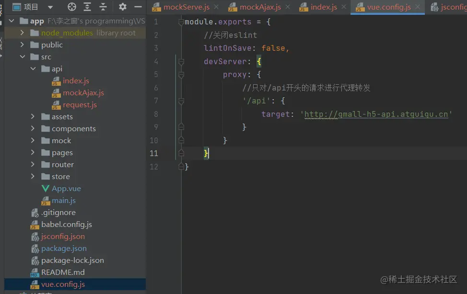Open README.md in project tree
The image size is (467, 294).
coord(63,272)
